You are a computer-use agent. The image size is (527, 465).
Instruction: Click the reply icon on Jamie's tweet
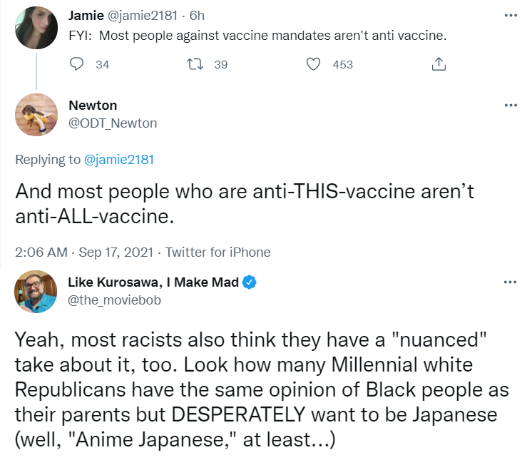tap(78, 64)
